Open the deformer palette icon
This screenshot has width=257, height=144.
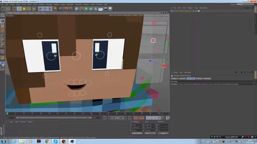[x=96, y=9]
